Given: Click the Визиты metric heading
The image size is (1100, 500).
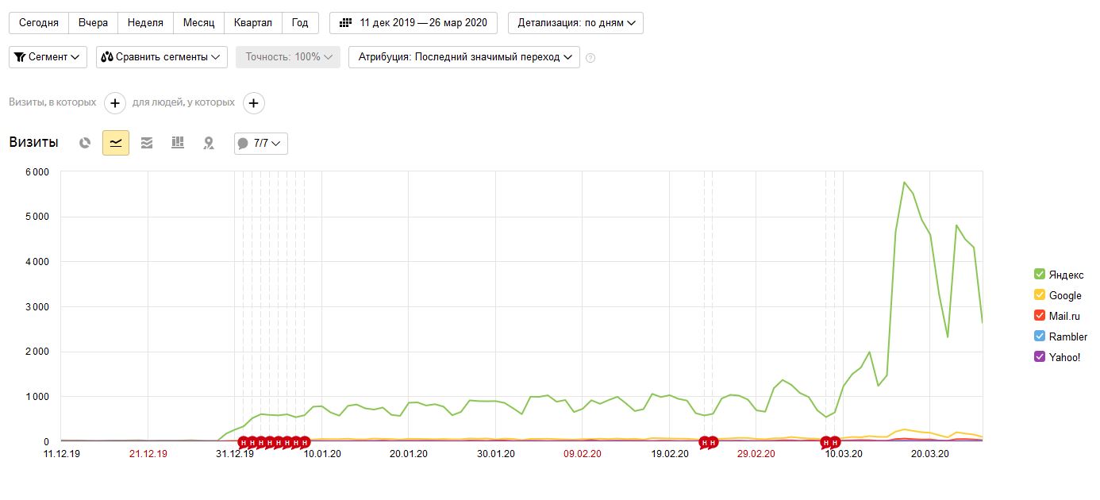Looking at the screenshot, I should tap(33, 143).
